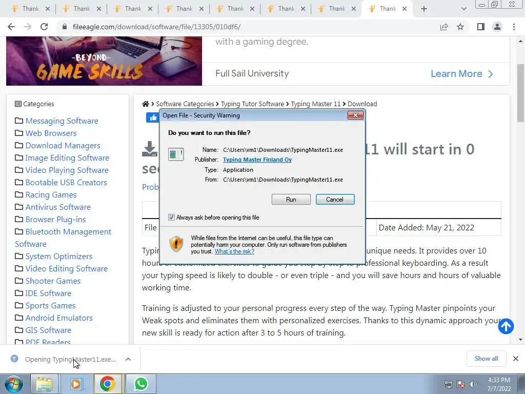525x394 pixels.
Task: Click the shield warning icon in dialog
Action: point(176,244)
